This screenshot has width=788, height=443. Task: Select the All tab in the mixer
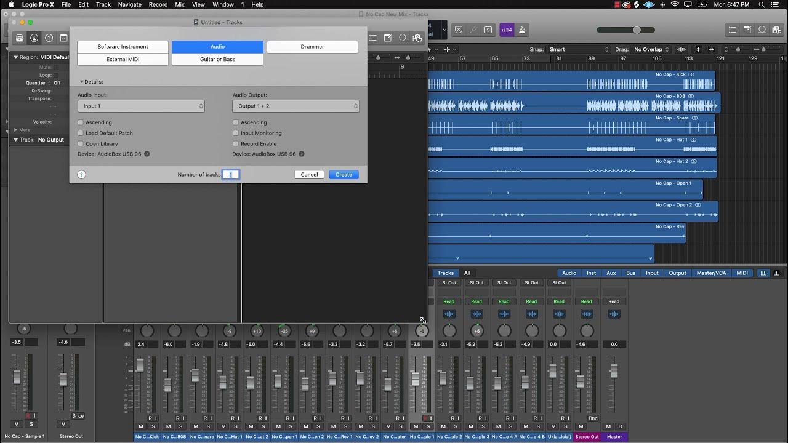coord(467,273)
